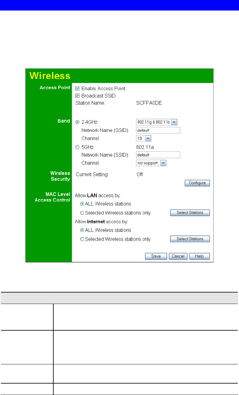239x395 pixels.
Task: Toggle the Broadcast SSID checkbox
Action: [77, 96]
